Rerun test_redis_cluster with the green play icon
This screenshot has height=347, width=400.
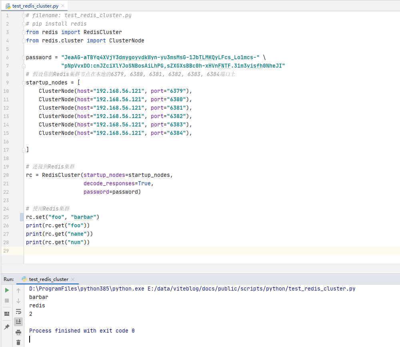click(x=7, y=290)
